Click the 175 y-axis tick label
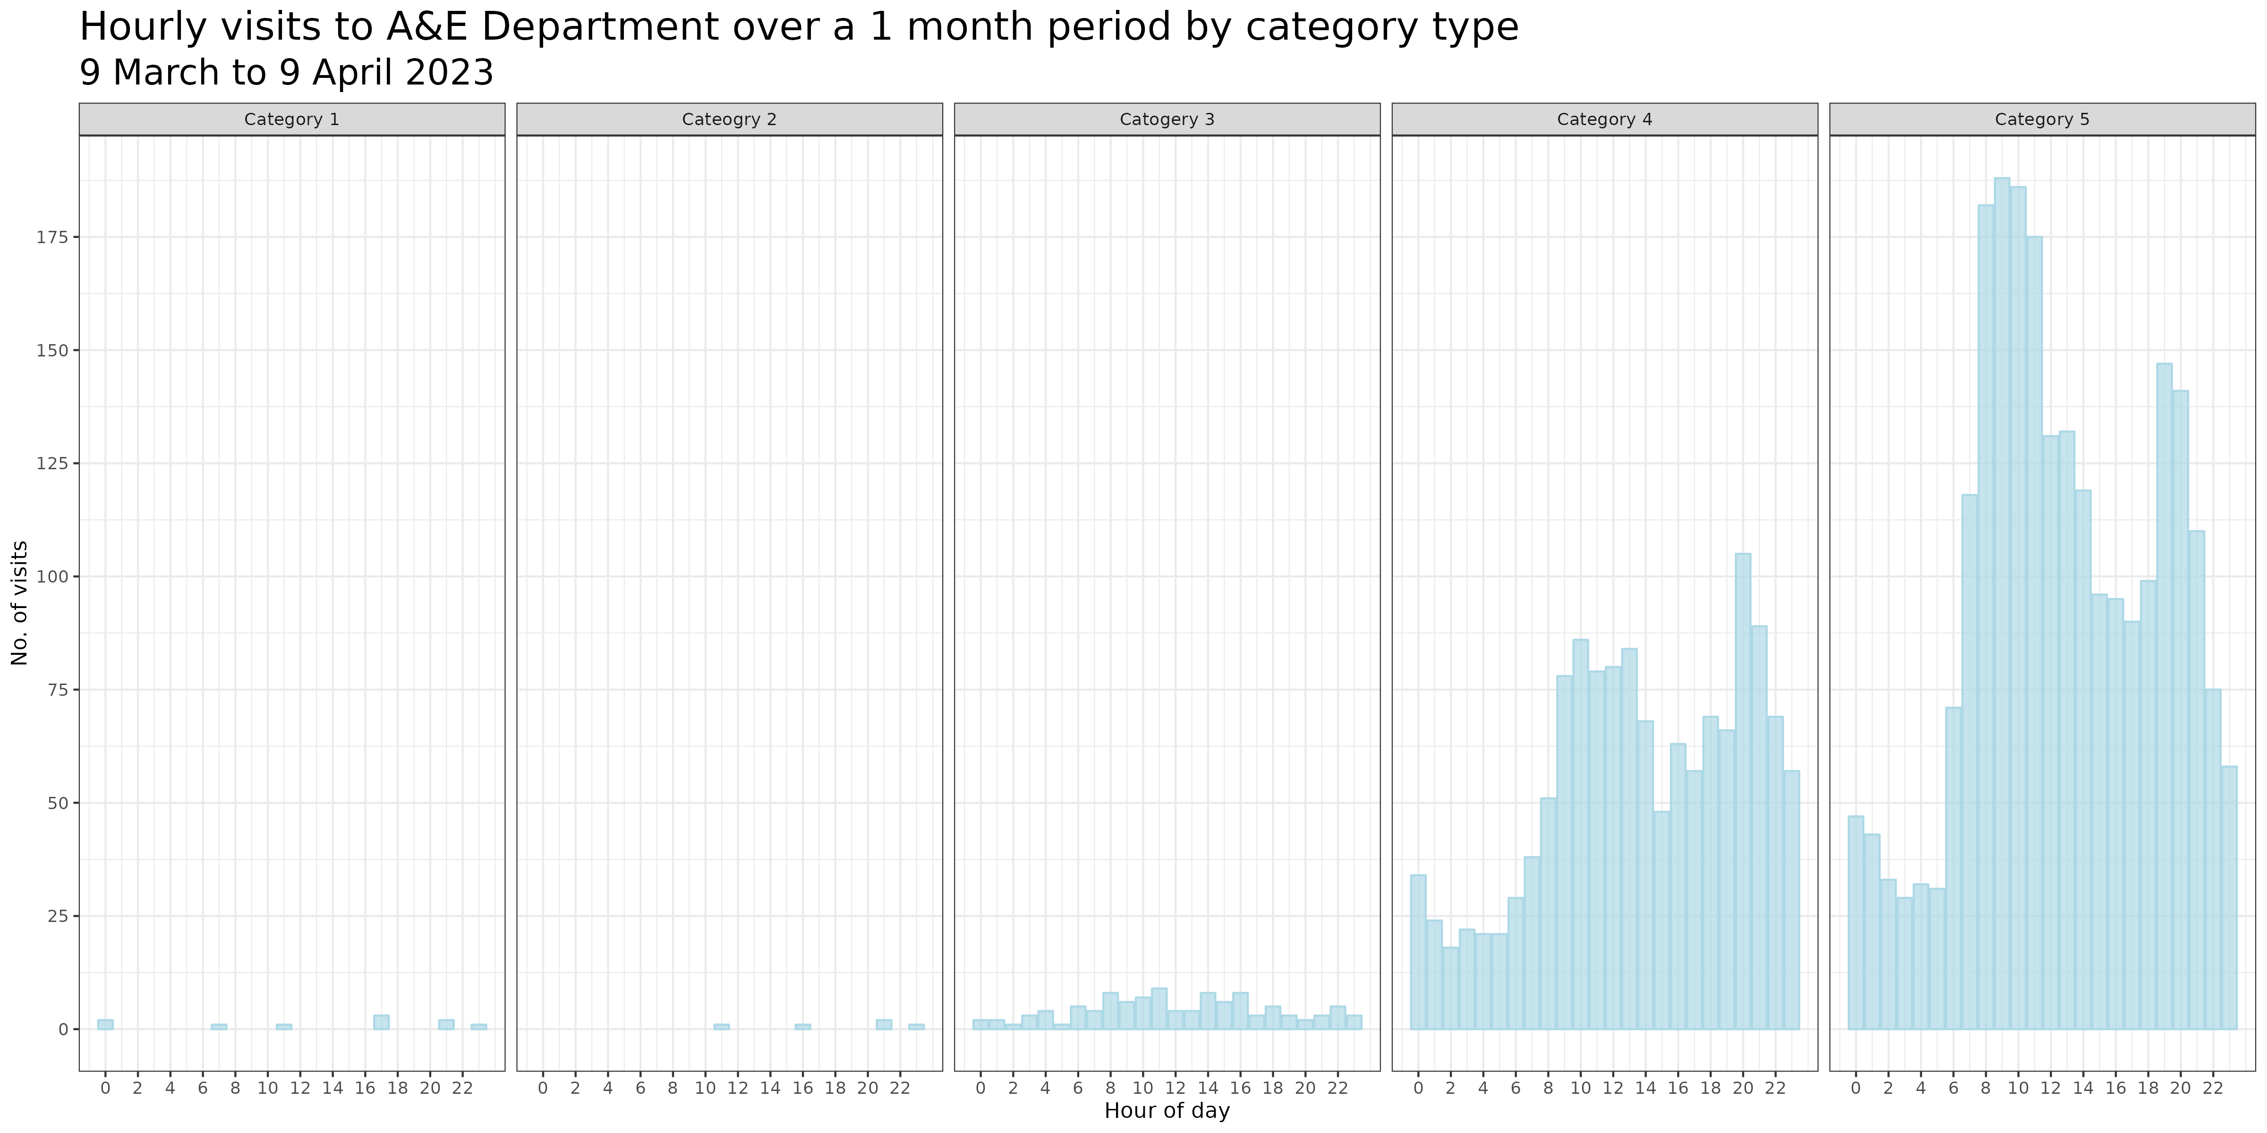 (x=52, y=237)
